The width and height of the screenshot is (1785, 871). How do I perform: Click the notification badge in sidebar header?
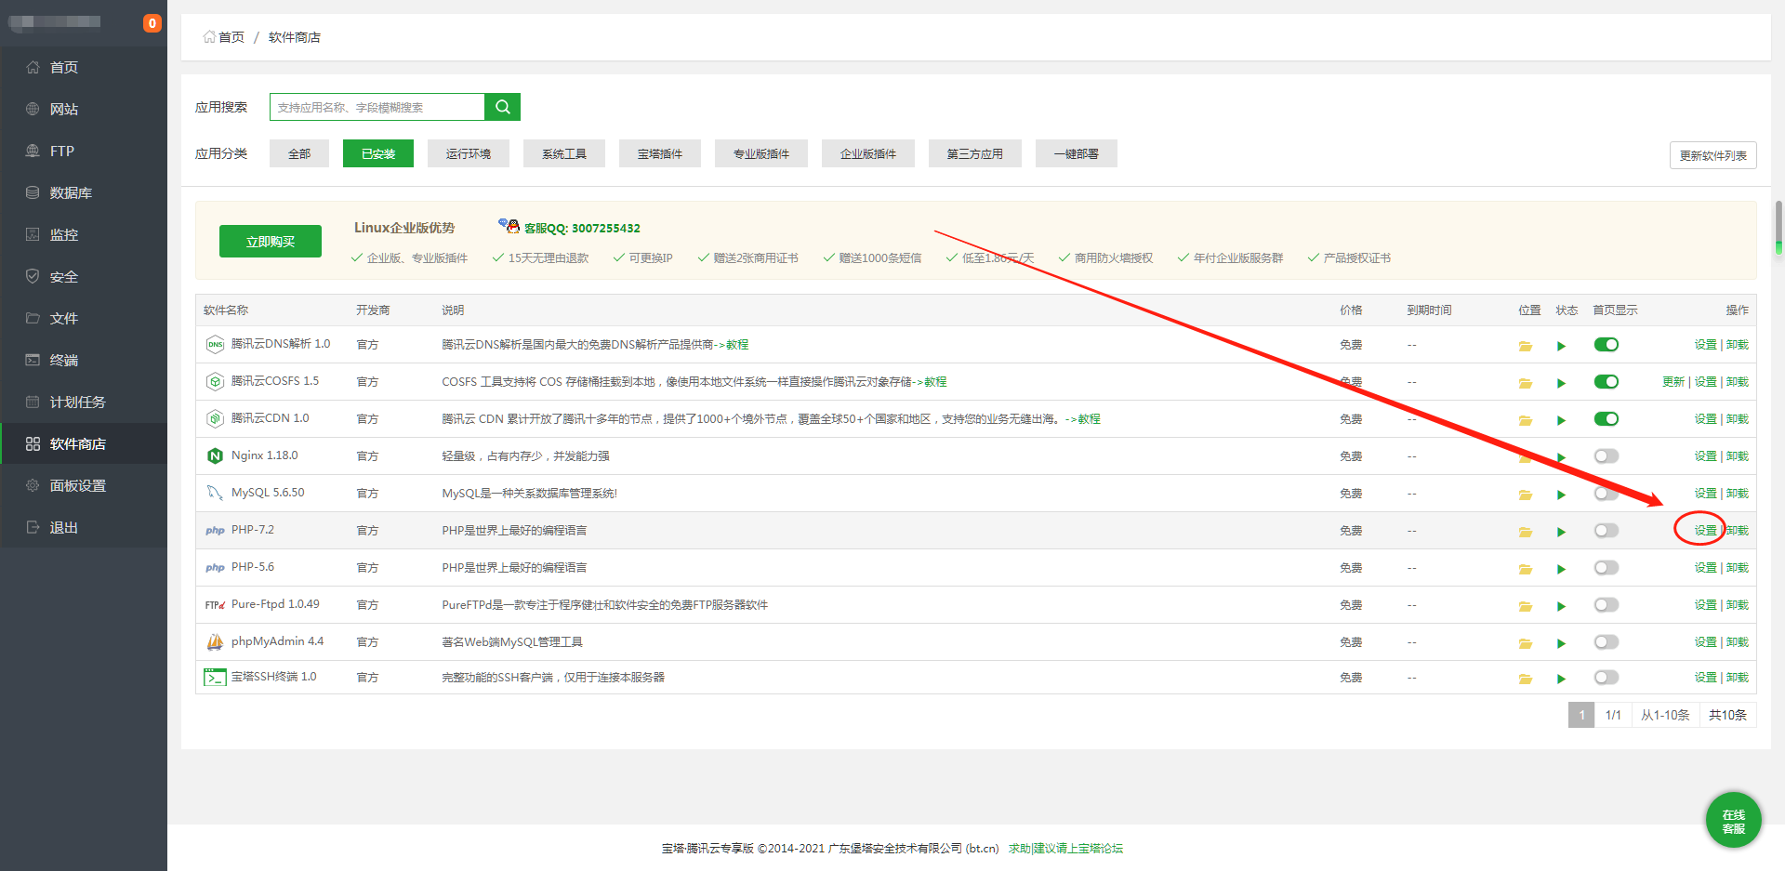(152, 23)
